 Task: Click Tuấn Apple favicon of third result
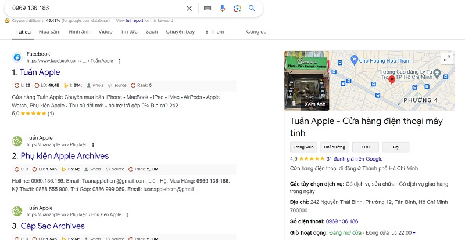[x=17, y=211]
